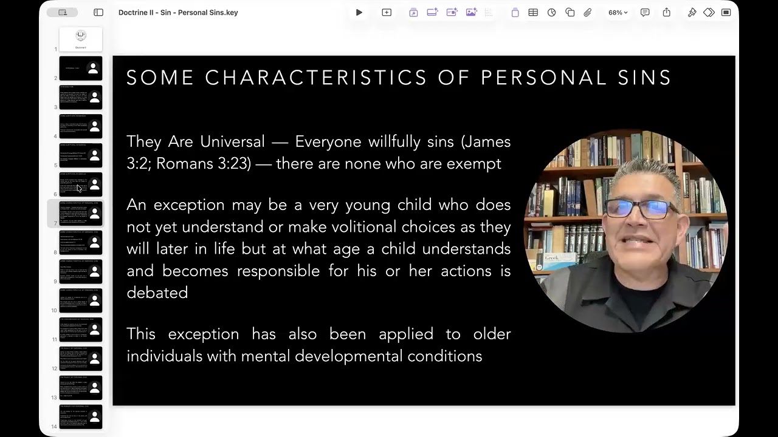Click the document title 'Doctrine II - Sin - Personal Sins.key'

pos(178,12)
